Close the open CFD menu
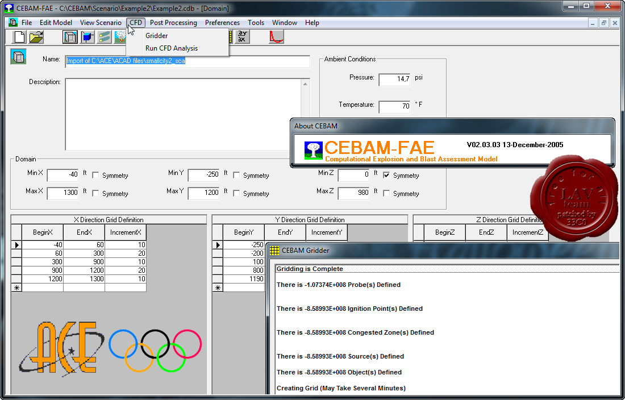 [136, 23]
